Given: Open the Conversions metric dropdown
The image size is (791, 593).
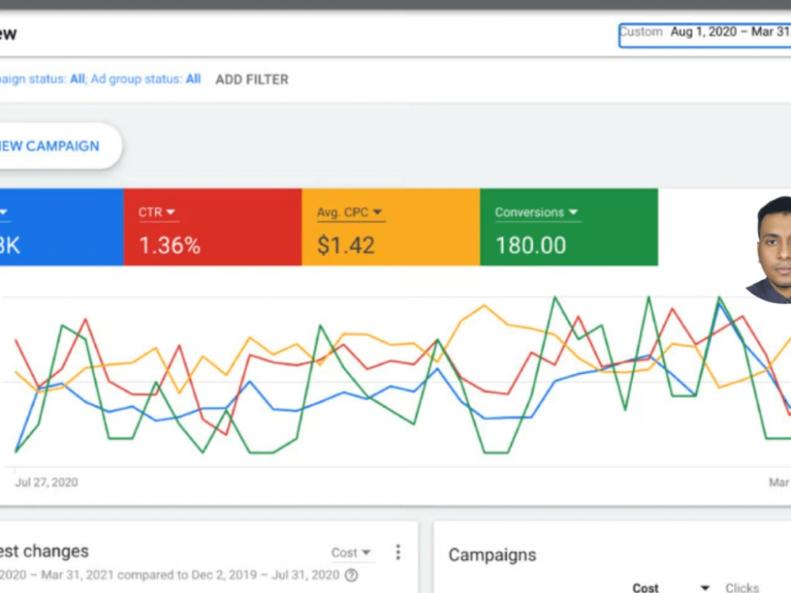Looking at the screenshot, I should pyautogui.click(x=536, y=212).
